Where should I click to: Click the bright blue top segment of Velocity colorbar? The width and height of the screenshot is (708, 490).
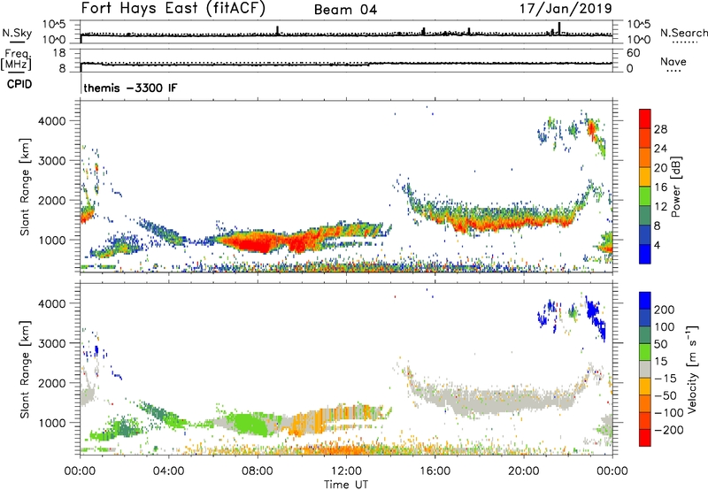(x=645, y=301)
